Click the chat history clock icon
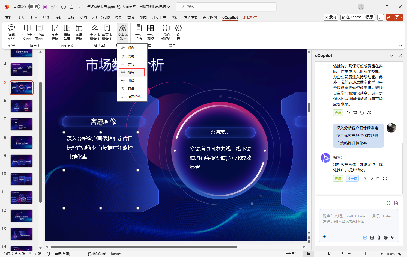The width and height of the screenshot is (407, 257). [388, 203]
